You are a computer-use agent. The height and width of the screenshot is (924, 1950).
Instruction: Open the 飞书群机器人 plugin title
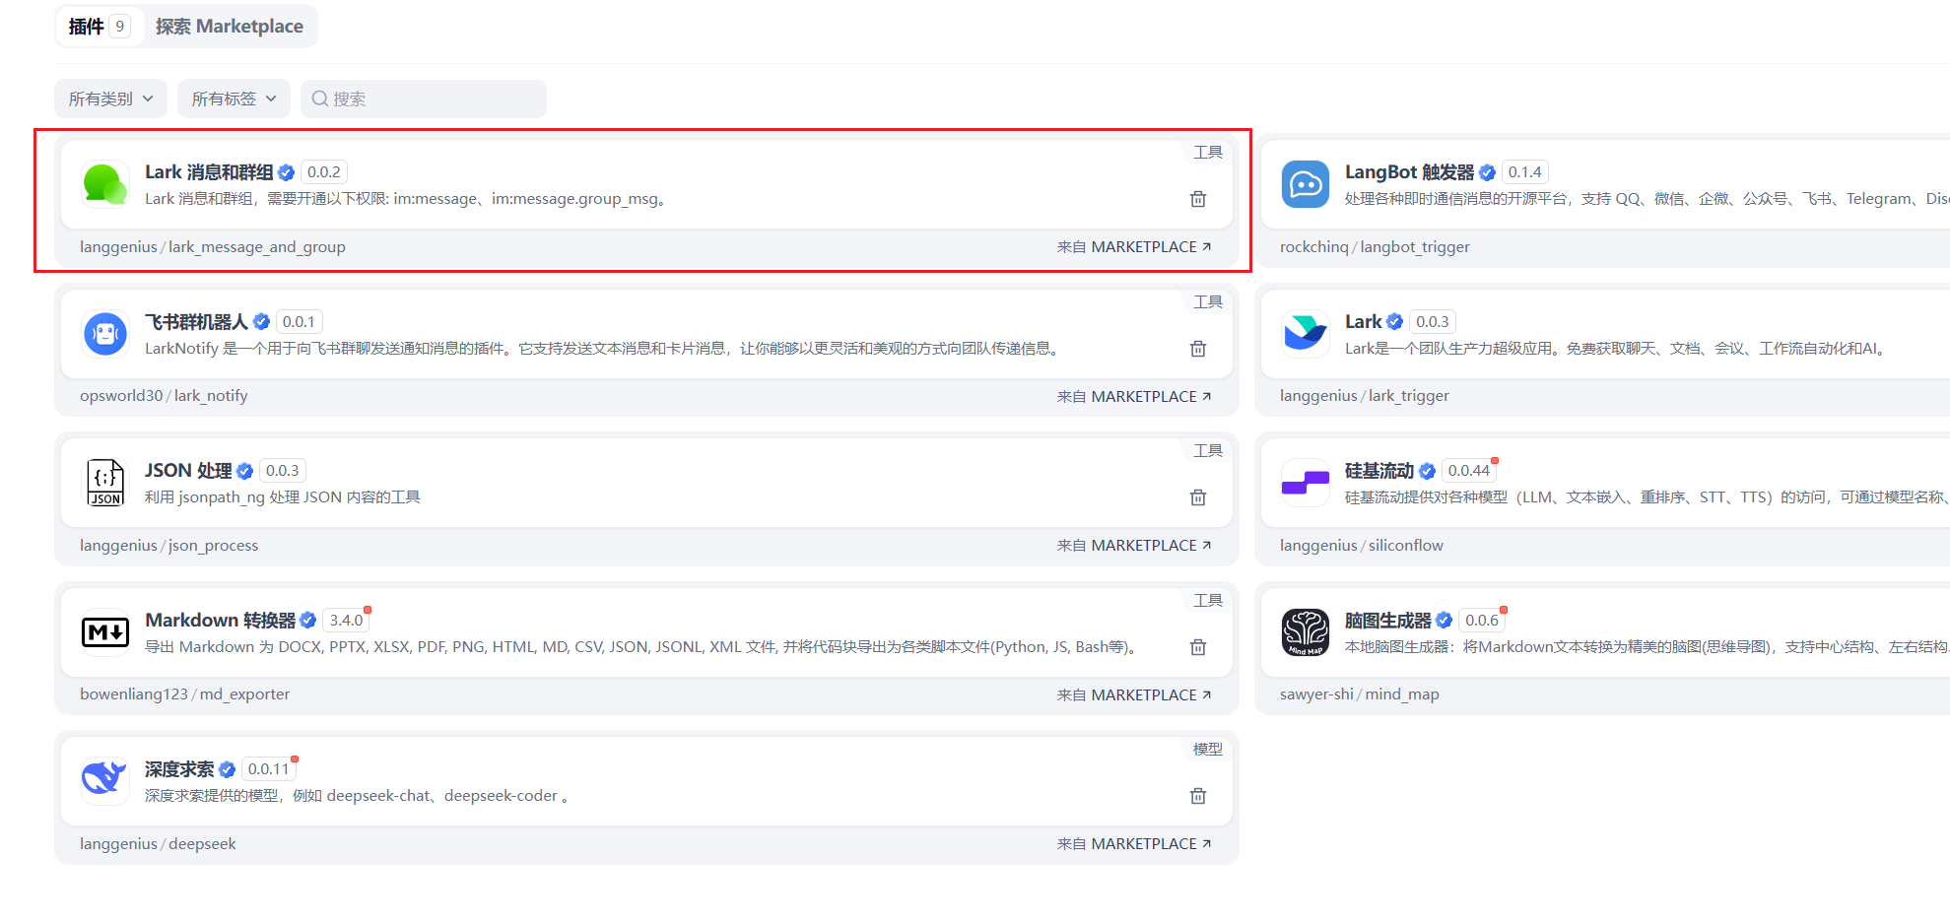click(196, 322)
